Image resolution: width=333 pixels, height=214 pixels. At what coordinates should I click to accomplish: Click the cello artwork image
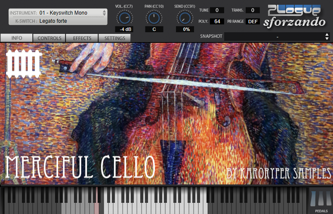pyautogui.click(x=166, y=113)
